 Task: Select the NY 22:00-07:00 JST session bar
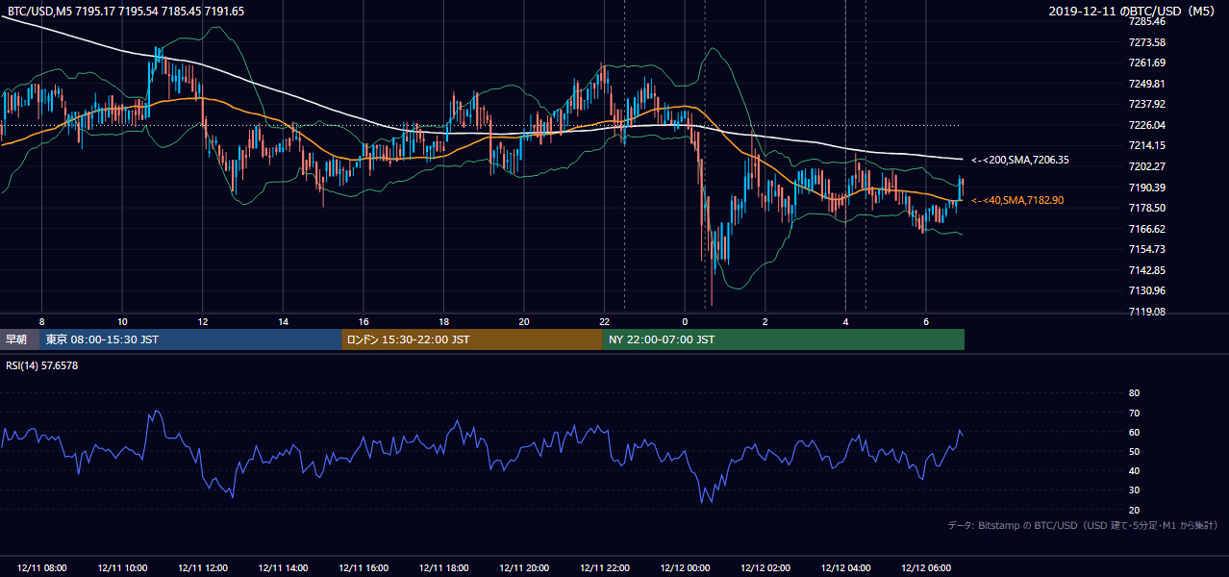[x=784, y=339]
